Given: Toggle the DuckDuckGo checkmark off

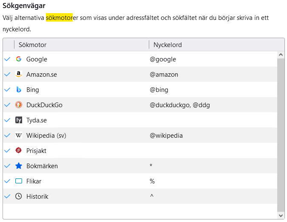Looking at the screenshot, I should pyautogui.click(x=7, y=105).
